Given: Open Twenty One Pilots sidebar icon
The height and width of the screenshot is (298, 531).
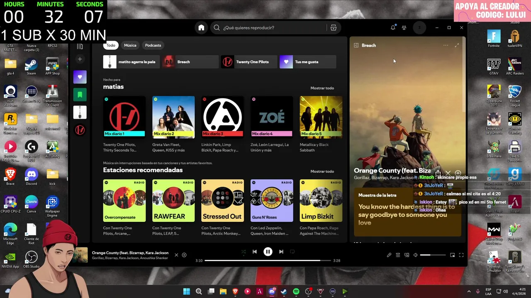Looking at the screenshot, I should tap(80, 130).
